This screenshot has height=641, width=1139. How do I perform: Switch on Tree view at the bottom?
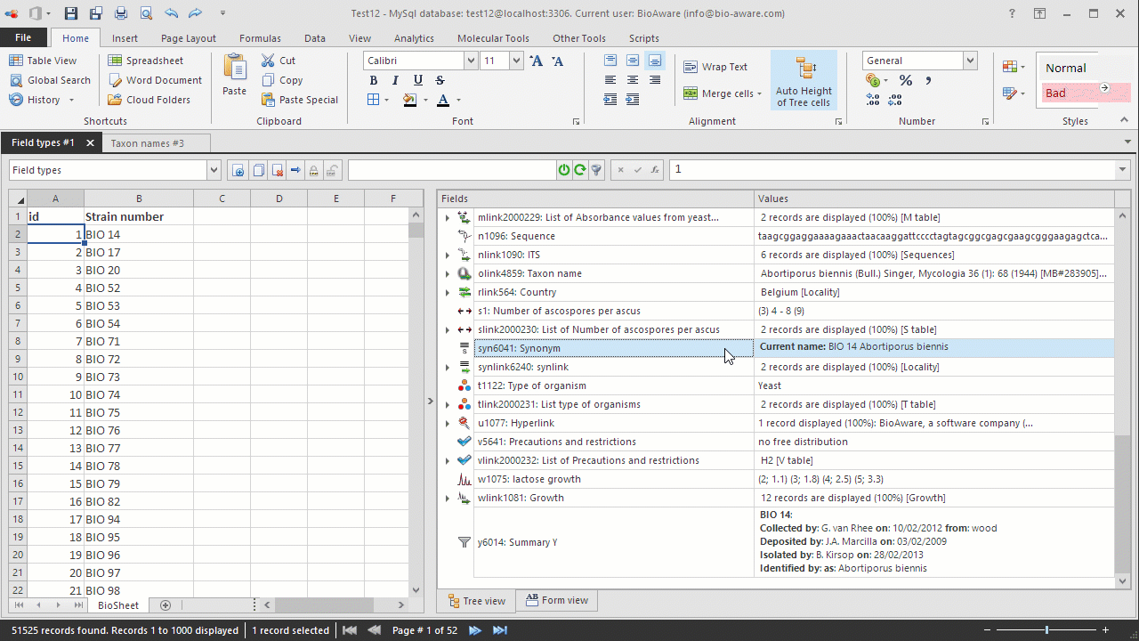(476, 601)
